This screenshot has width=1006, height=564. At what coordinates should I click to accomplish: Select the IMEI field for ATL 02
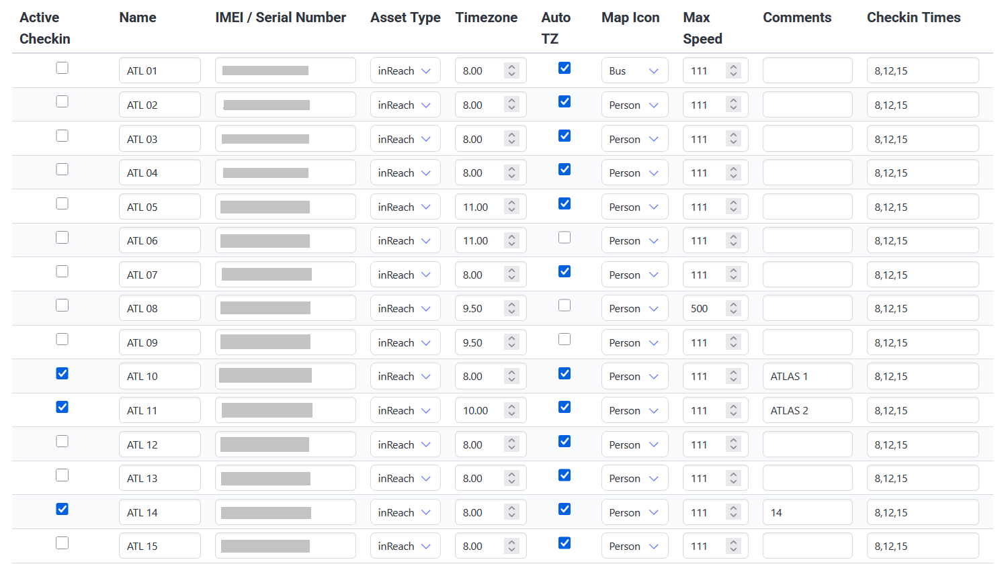(285, 105)
